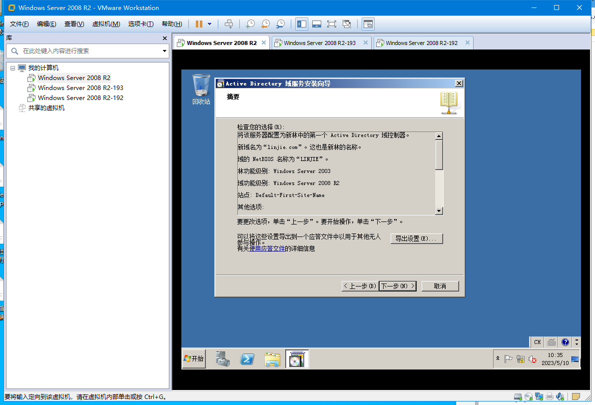The height and width of the screenshot is (405, 595).
Task: Switch to the Windows Server 2008 R2-192 tab
Action: click(422, 43)
